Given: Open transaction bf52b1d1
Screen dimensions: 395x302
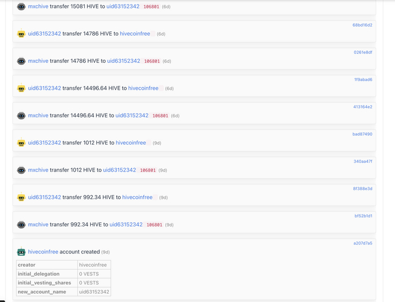Looking at the screenshot, I should [363, 216].
